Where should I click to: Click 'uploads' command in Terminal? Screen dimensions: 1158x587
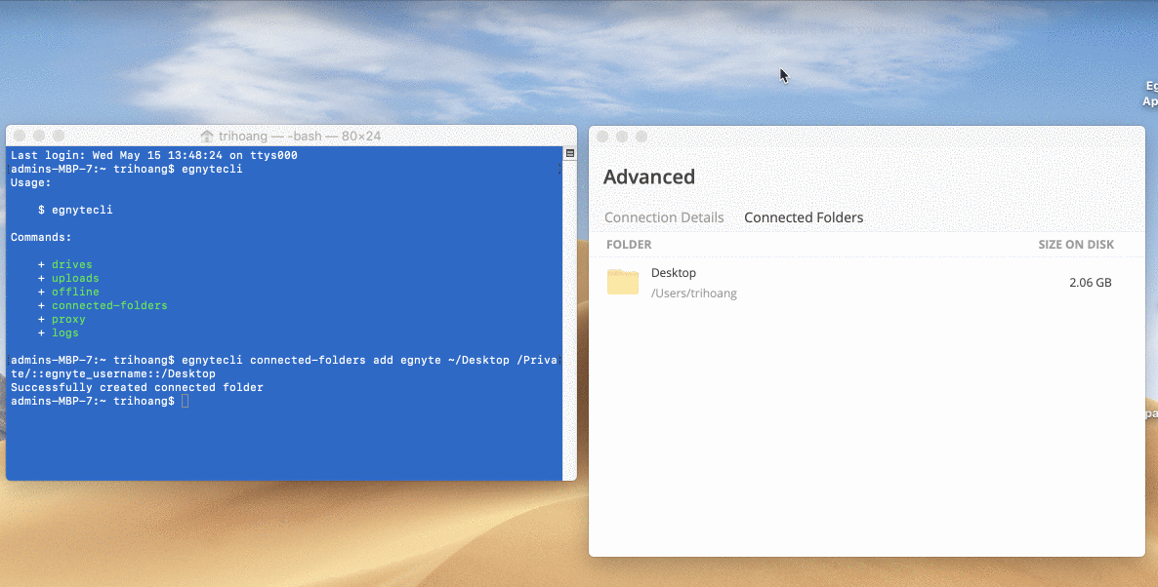tap(75, 278)
